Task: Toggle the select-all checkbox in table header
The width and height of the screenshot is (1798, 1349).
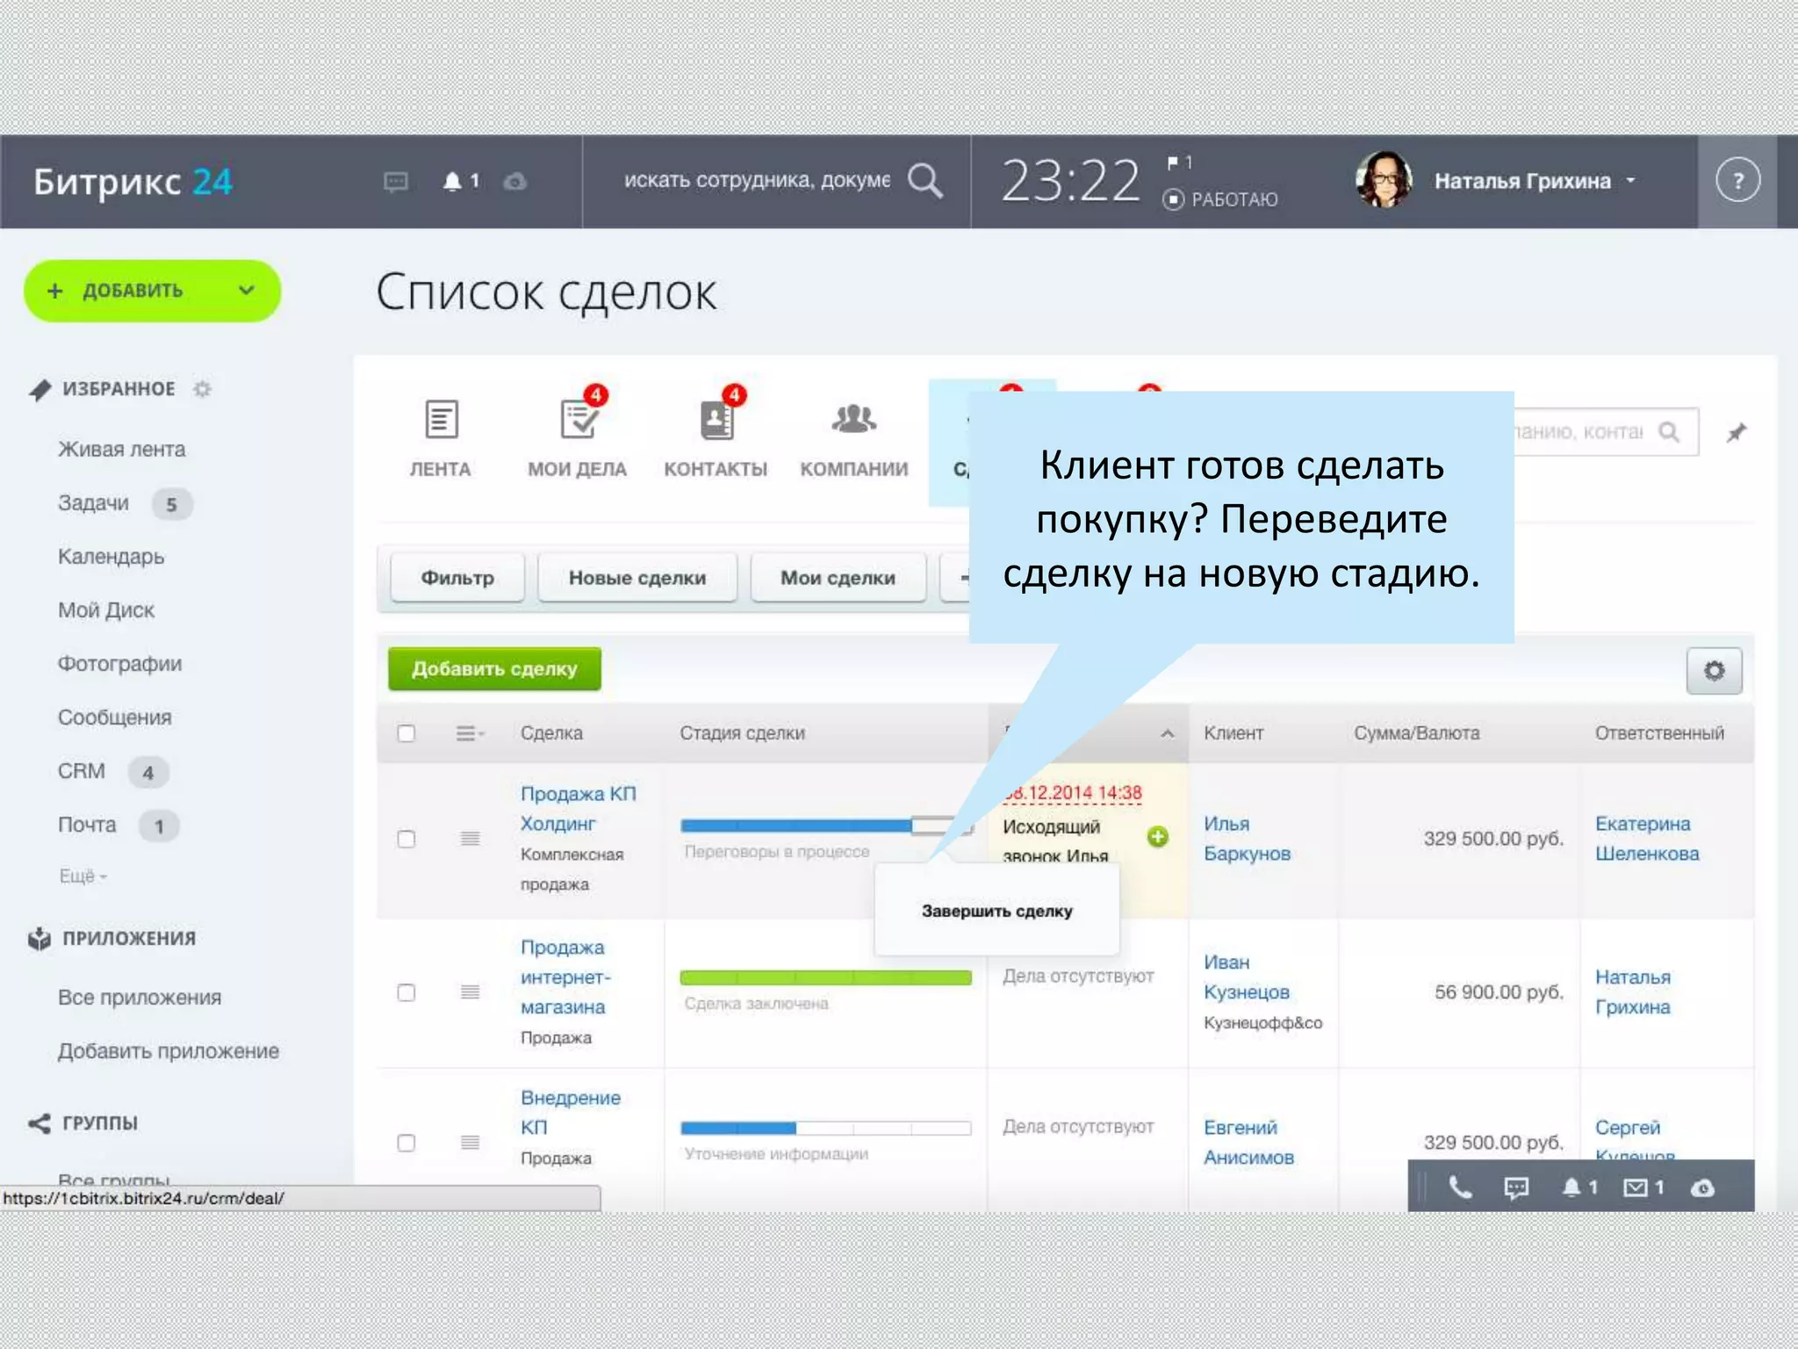Action: pos(406,733)
